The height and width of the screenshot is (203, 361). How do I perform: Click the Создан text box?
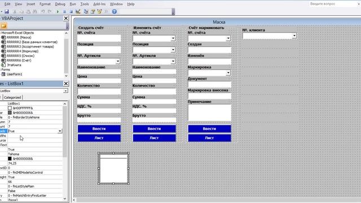point(209,50)
